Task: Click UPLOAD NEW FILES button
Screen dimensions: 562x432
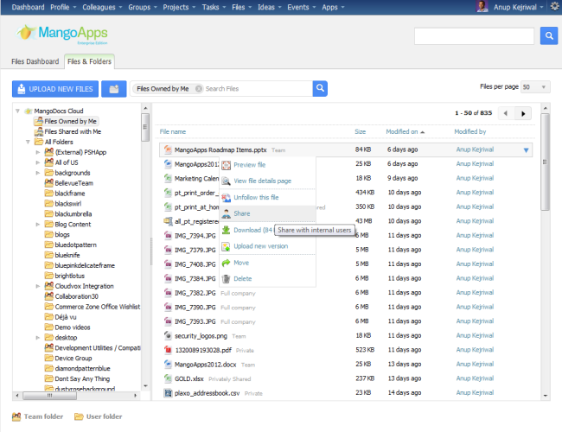Action: tap(55, 89)
